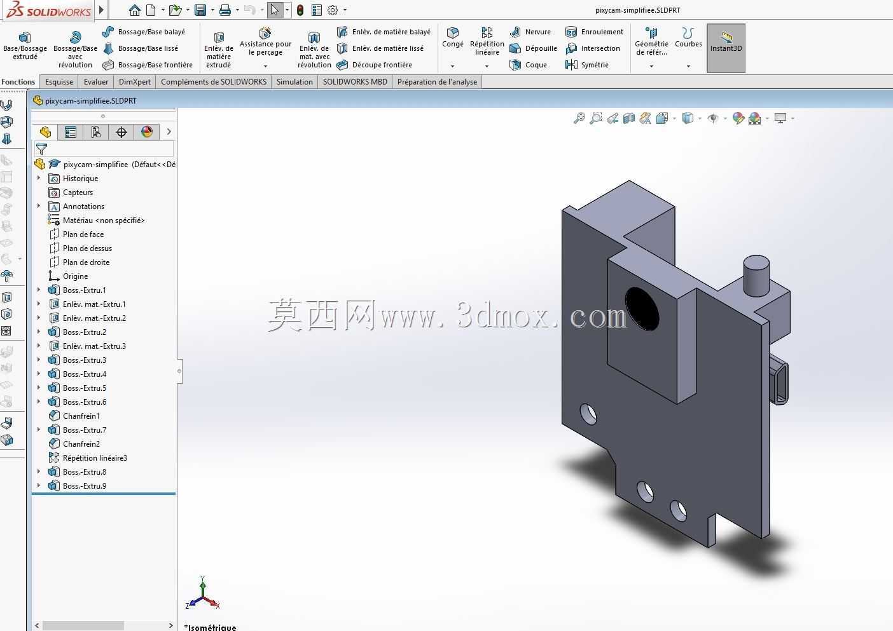Viewport: 893px width, 631px height.
Task: Choose Enlèv. de matière lissé
Action: [380, 48]
